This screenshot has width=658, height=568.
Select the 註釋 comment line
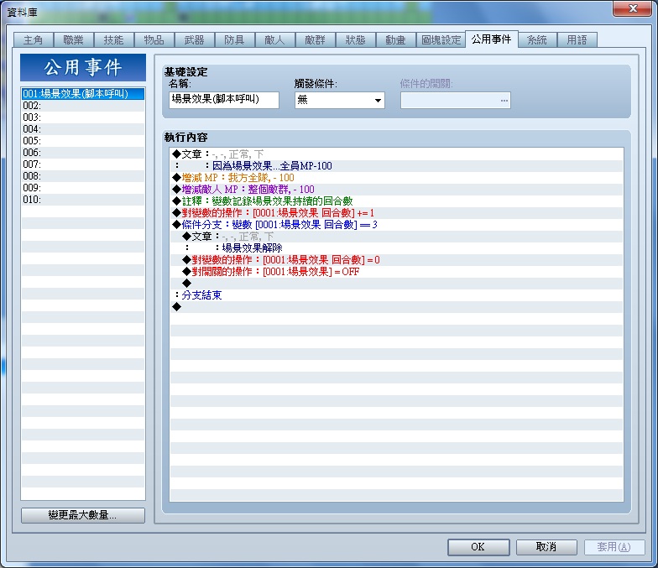[x=396, y=201]
